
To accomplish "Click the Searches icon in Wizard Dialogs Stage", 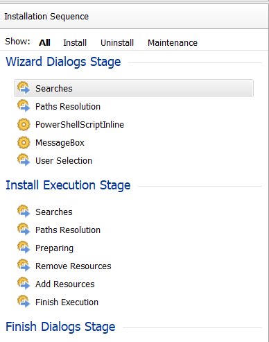I will [24, 88].
